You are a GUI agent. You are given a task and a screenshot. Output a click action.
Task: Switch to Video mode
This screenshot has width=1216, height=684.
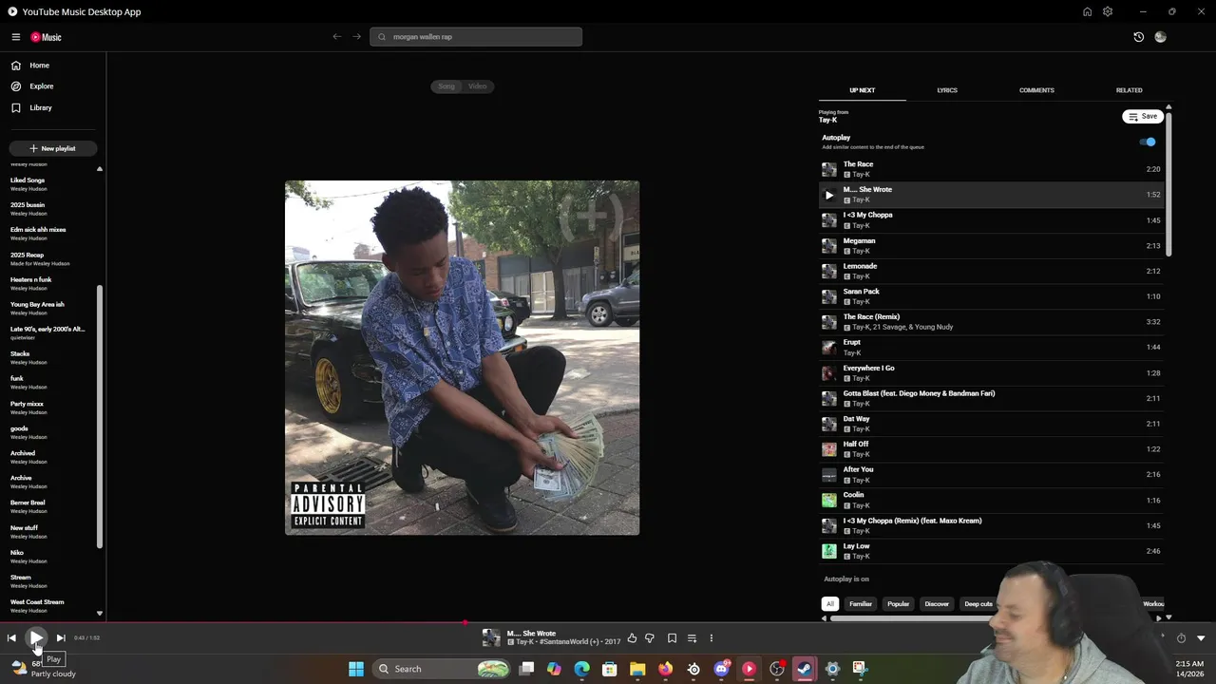(x=477, y=86)
